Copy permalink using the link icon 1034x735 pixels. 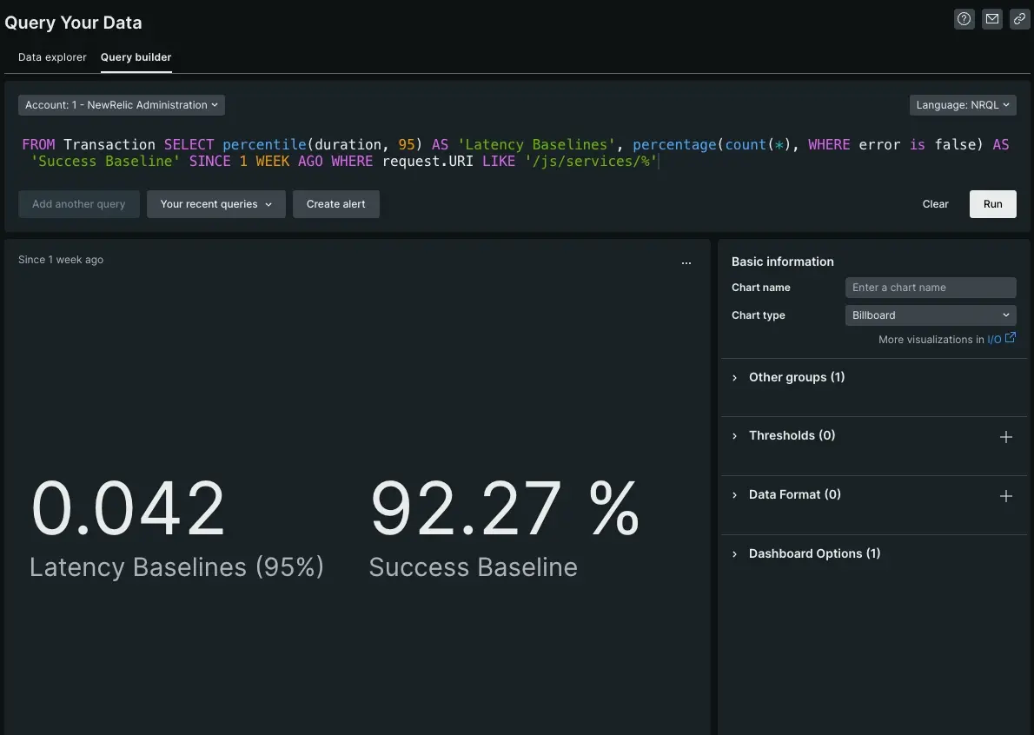(1019, 19)
